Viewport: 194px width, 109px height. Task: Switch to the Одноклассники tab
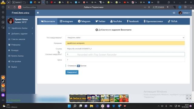pyautogui.click(x=153, y=21)
